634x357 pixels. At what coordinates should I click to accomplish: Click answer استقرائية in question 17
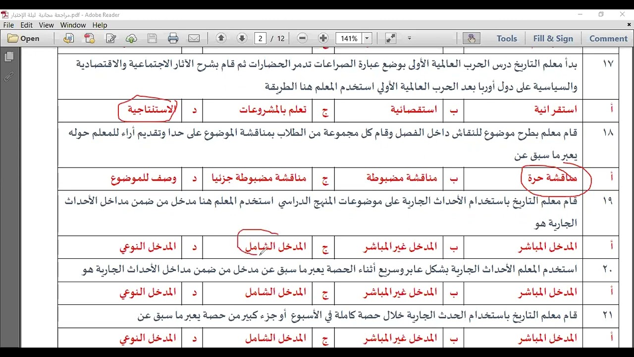(x=555, y=110)
